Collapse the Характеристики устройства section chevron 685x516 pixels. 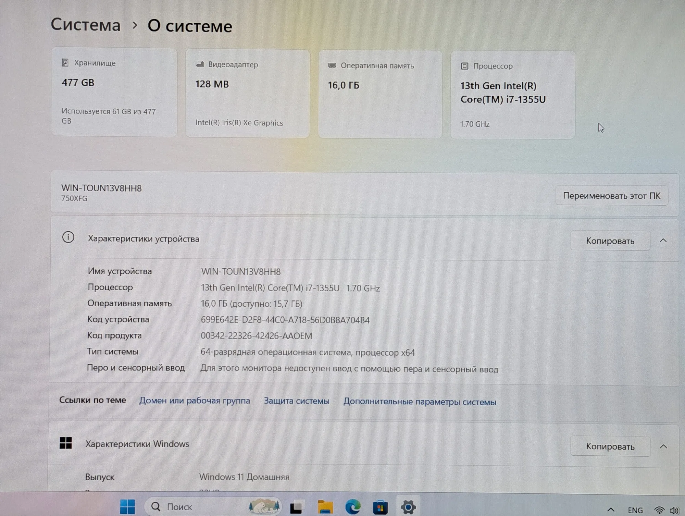pyautogui.click(x=663, y=241)
